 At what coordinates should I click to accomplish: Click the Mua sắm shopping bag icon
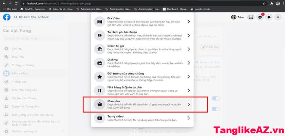point(100,105)
